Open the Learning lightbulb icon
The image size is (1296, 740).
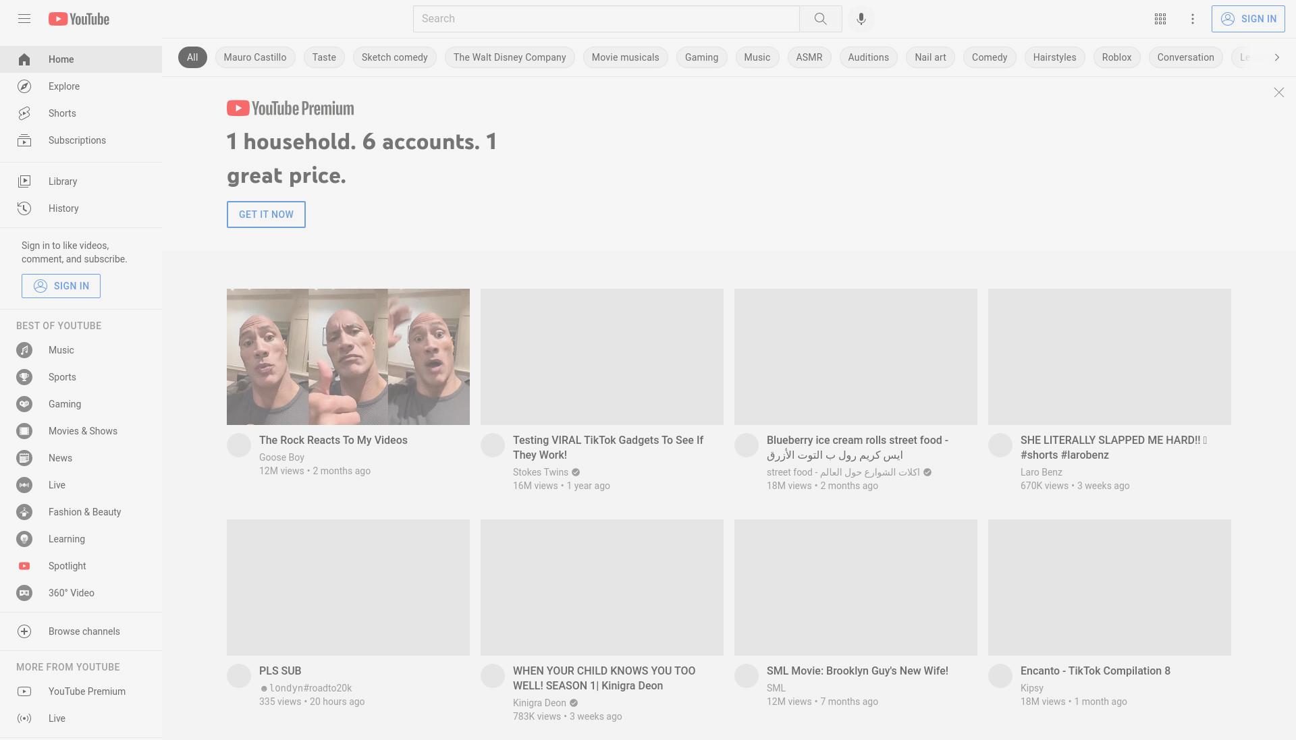[24, 539]
